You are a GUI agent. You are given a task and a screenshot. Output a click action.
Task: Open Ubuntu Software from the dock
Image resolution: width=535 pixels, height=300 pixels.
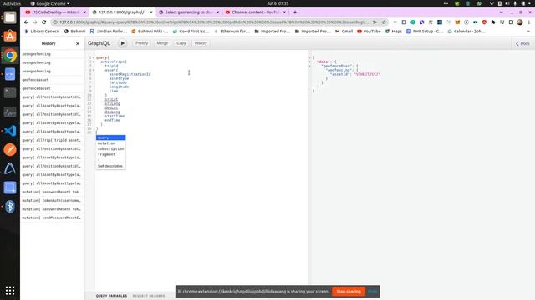click(x=10, y=36)
